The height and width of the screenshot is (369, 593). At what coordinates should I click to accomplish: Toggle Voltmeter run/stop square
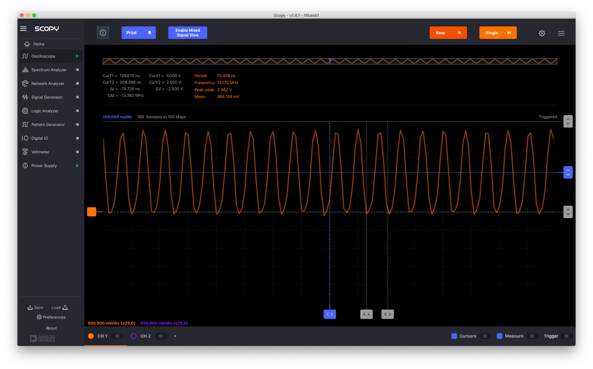click(77, 152)
